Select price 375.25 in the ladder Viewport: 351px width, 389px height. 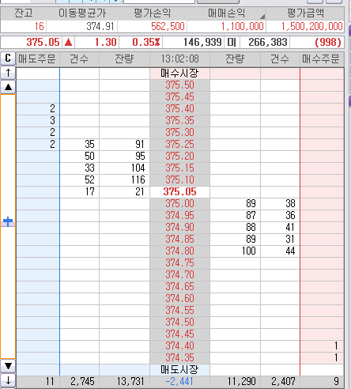(179, 144)
